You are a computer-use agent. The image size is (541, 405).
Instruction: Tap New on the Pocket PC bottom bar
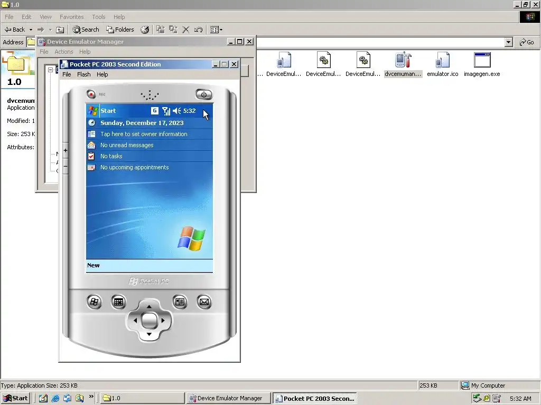coord(94,265)
